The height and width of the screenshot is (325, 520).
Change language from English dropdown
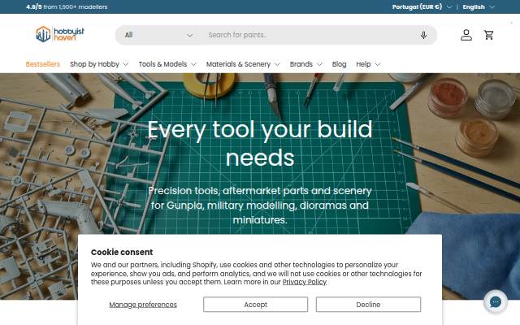(479, 7)
